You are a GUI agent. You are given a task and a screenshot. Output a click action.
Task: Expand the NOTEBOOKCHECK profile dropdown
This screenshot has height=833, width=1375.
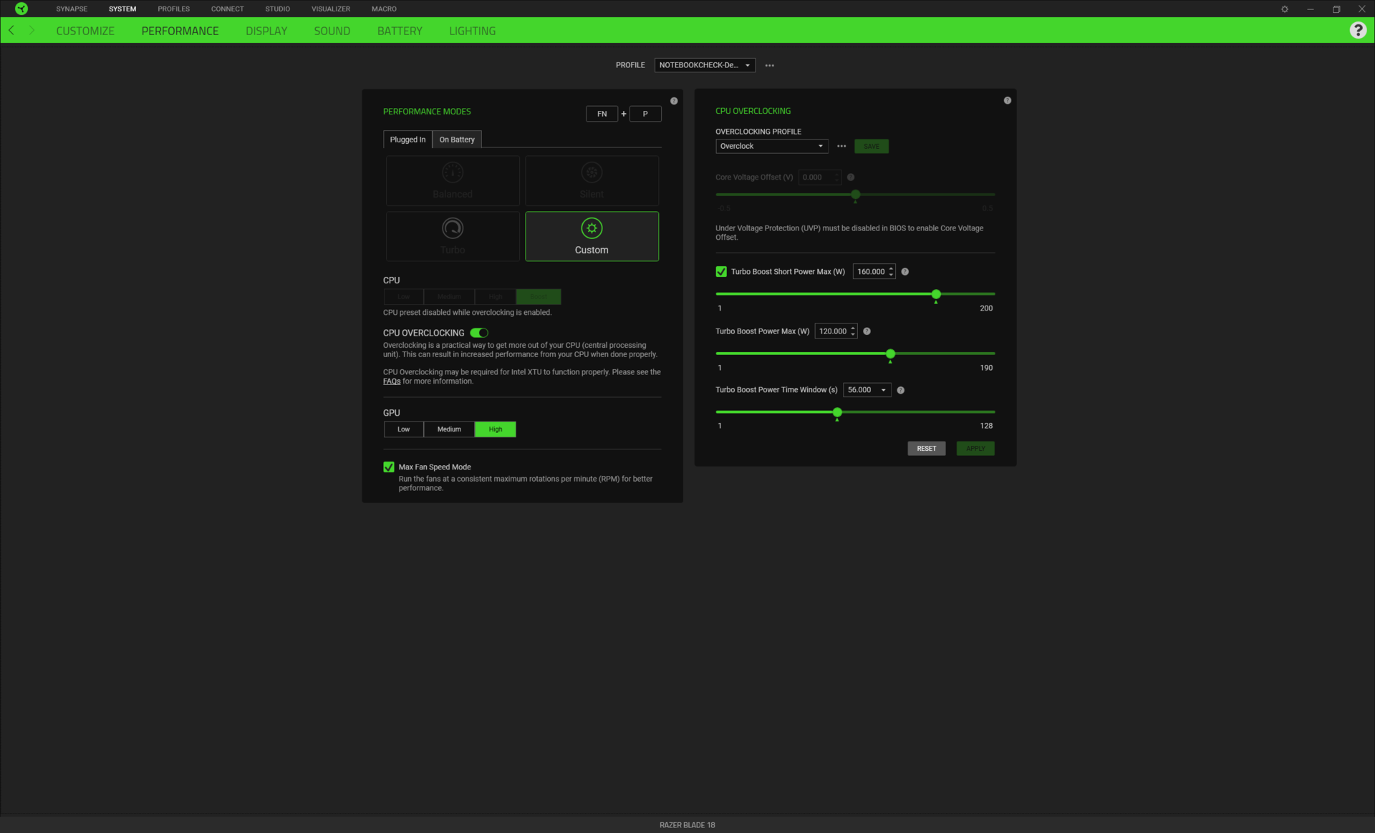pos(704,65)
